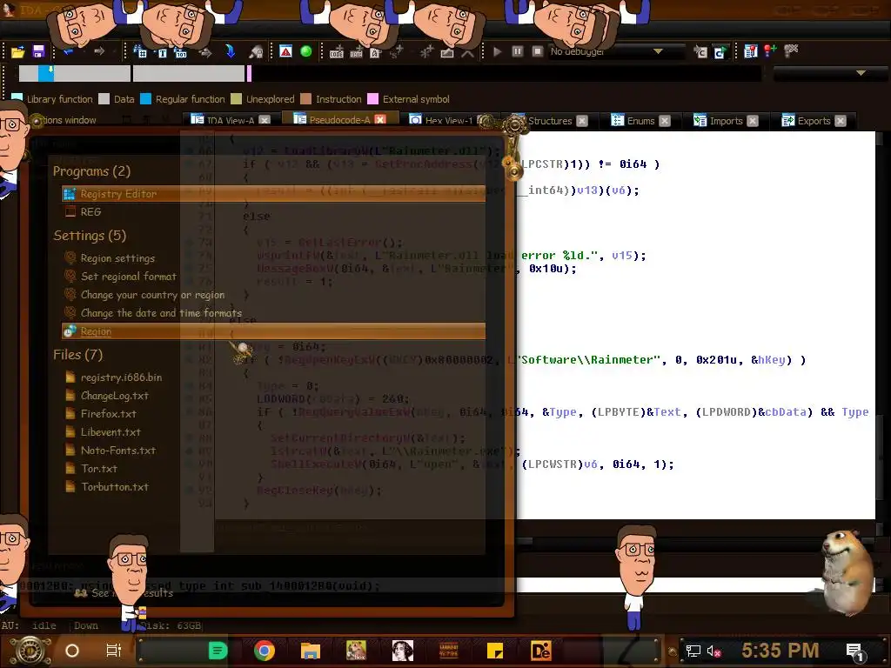Click the Programs (2) section header
Image resolution: width=891 pixels, height=668 pixels.
(x=91, y=171)
